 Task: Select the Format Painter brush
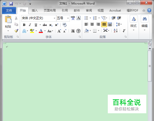(16, 31)
